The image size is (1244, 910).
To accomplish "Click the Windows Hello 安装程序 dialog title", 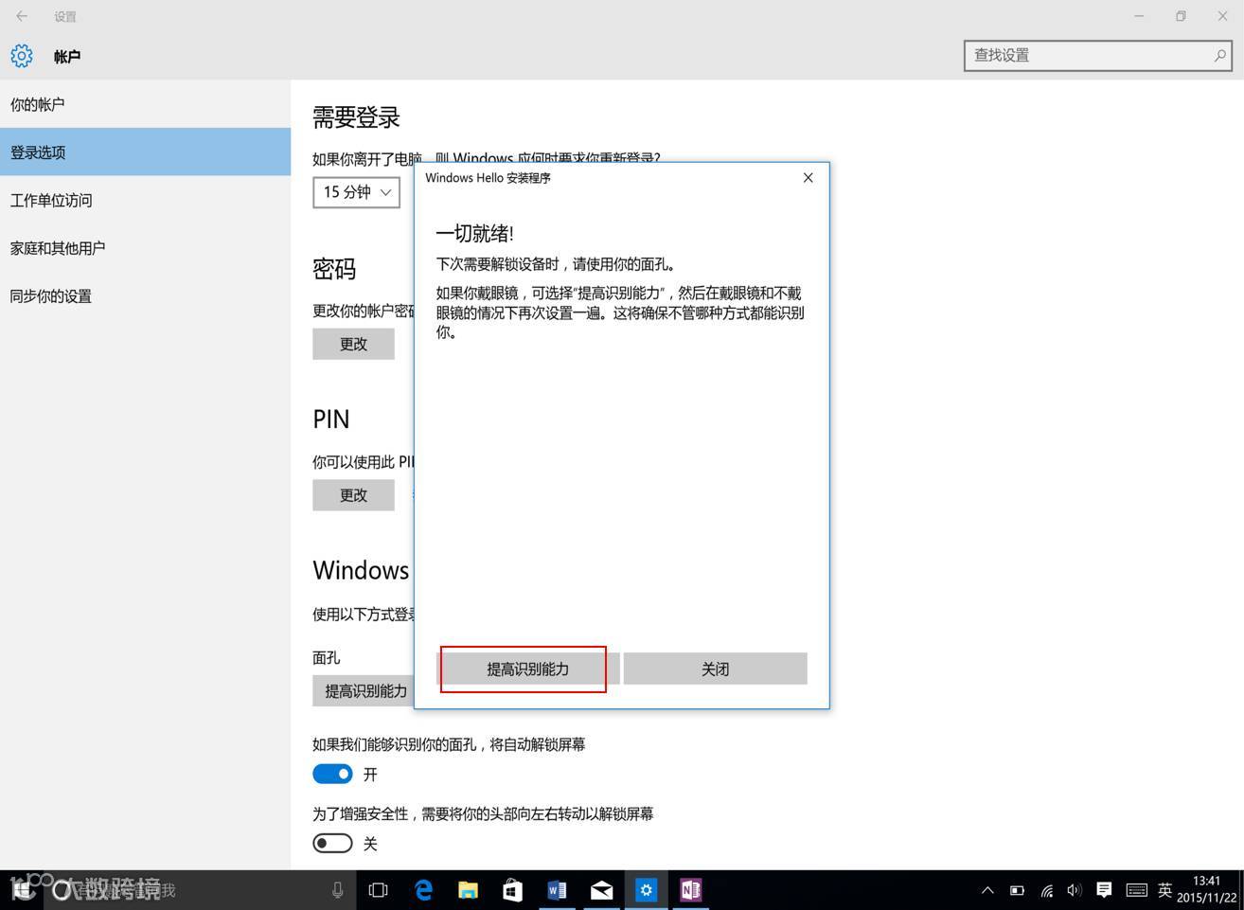I will 488,178.
